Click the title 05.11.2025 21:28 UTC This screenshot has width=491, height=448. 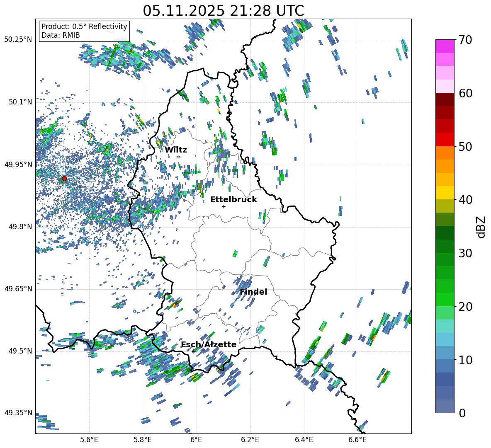coord(224,11)
